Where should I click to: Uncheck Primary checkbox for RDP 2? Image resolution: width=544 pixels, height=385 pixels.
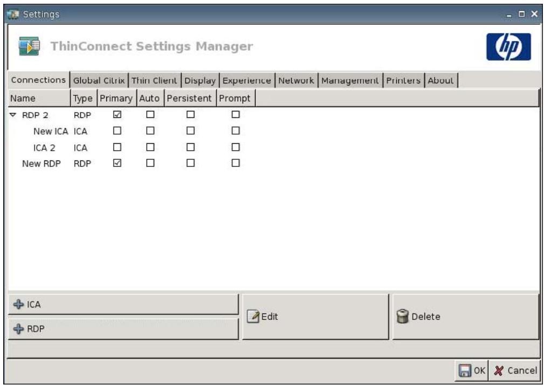(118, 114)
